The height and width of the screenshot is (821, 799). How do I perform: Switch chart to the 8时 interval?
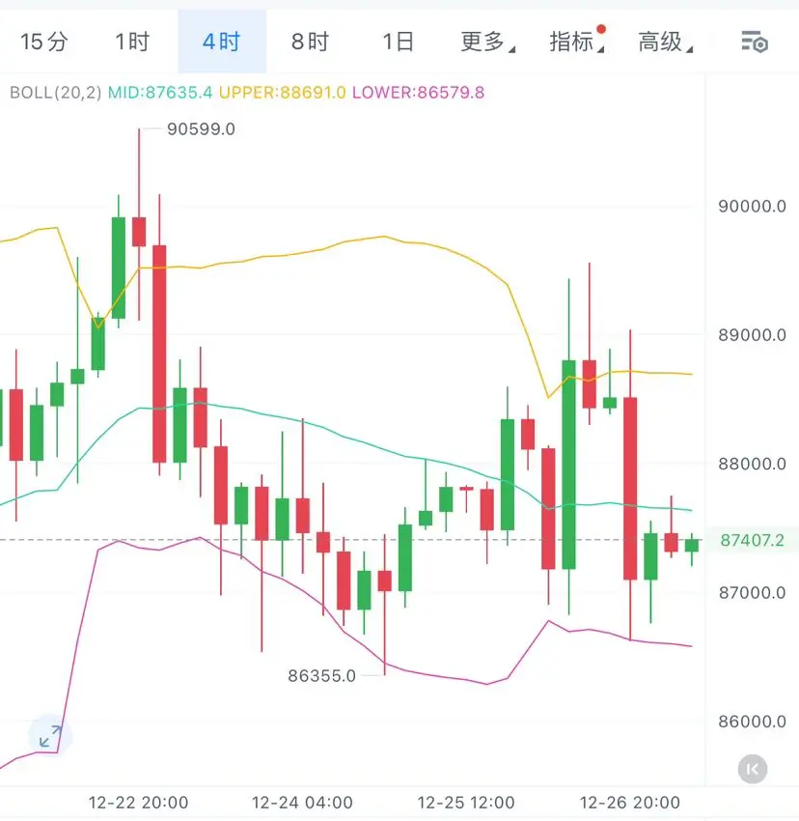311,42
